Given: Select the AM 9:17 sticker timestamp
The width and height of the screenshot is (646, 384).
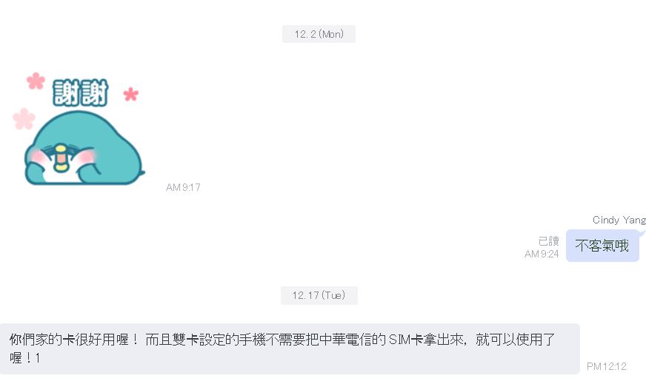Looking at the screenshot, I should click(183, 187).
